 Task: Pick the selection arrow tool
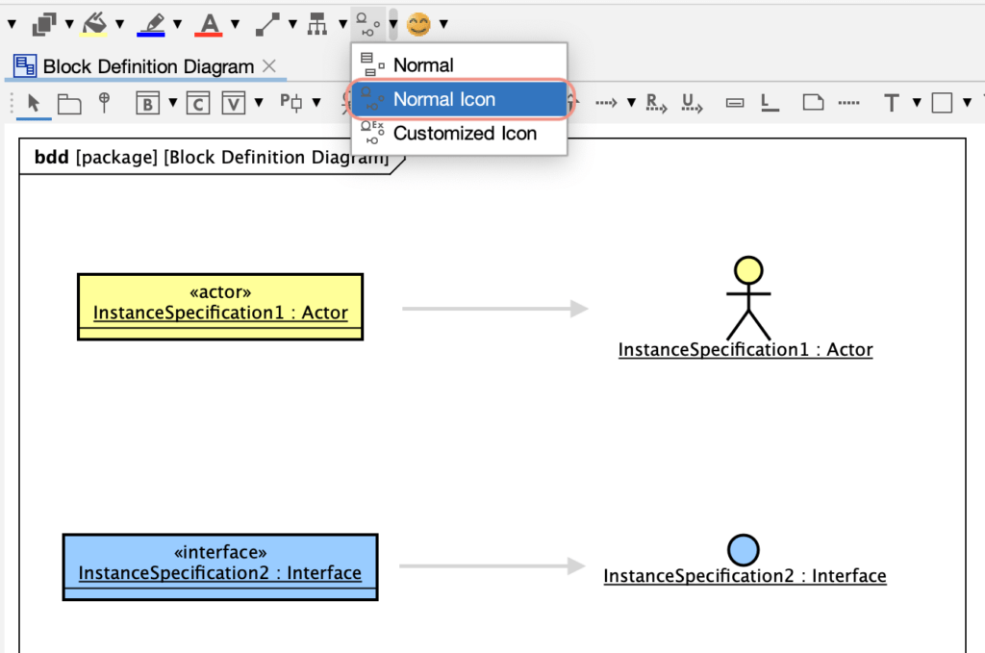tap(32, 102)
